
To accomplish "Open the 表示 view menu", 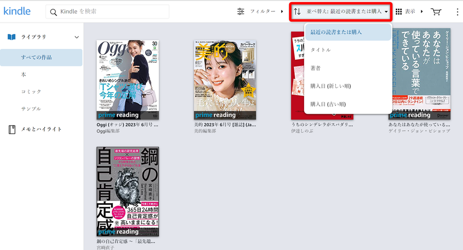I will (x=409, y=11).
